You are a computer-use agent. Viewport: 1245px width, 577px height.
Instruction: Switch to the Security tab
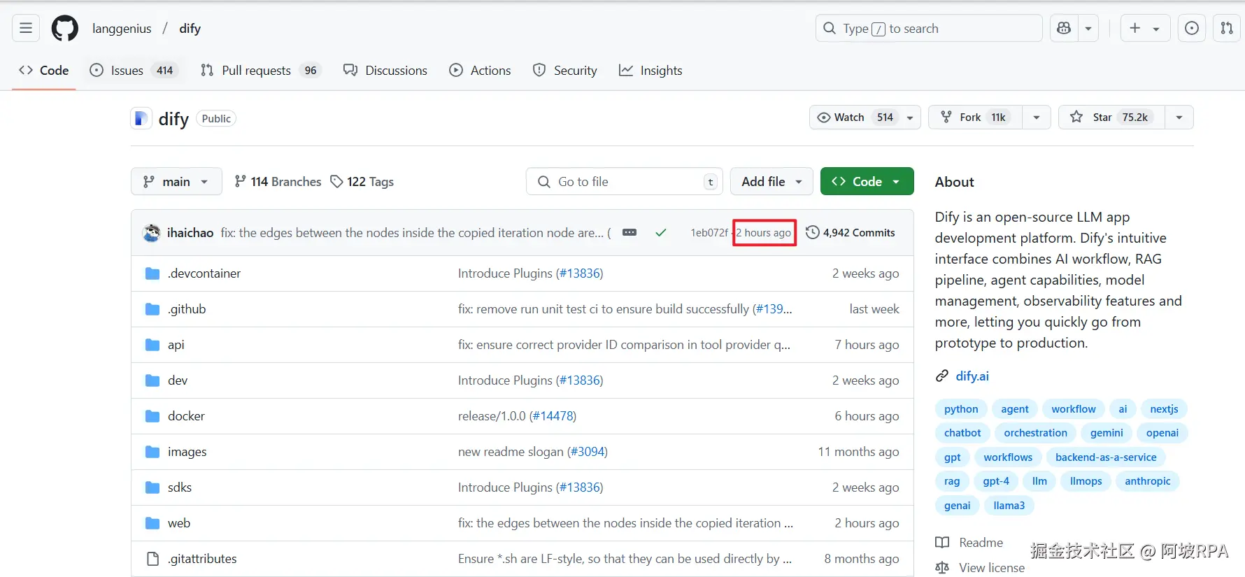pos(565,70)
